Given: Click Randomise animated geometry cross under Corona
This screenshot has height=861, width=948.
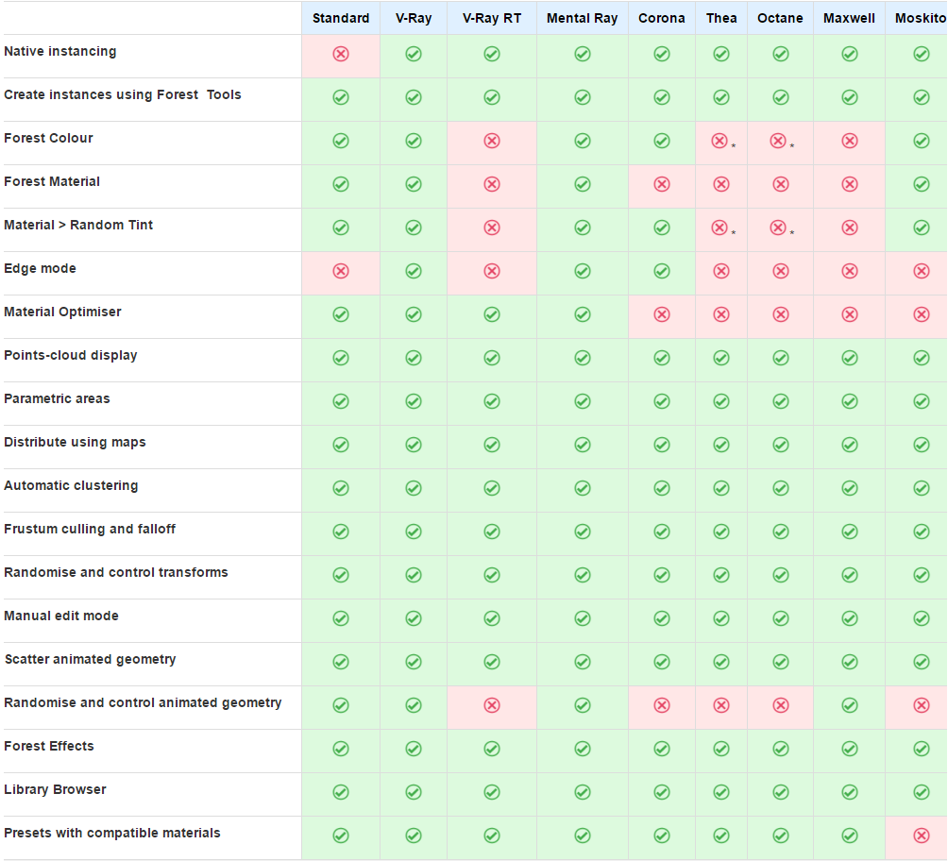Looking at the screenshot, I should point(662,705).
